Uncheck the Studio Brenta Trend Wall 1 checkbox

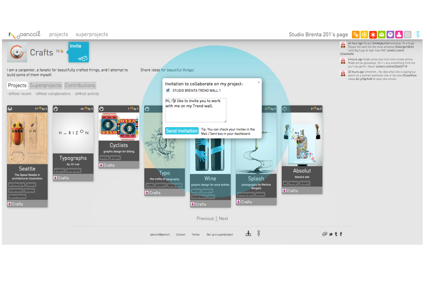[168, 91]
